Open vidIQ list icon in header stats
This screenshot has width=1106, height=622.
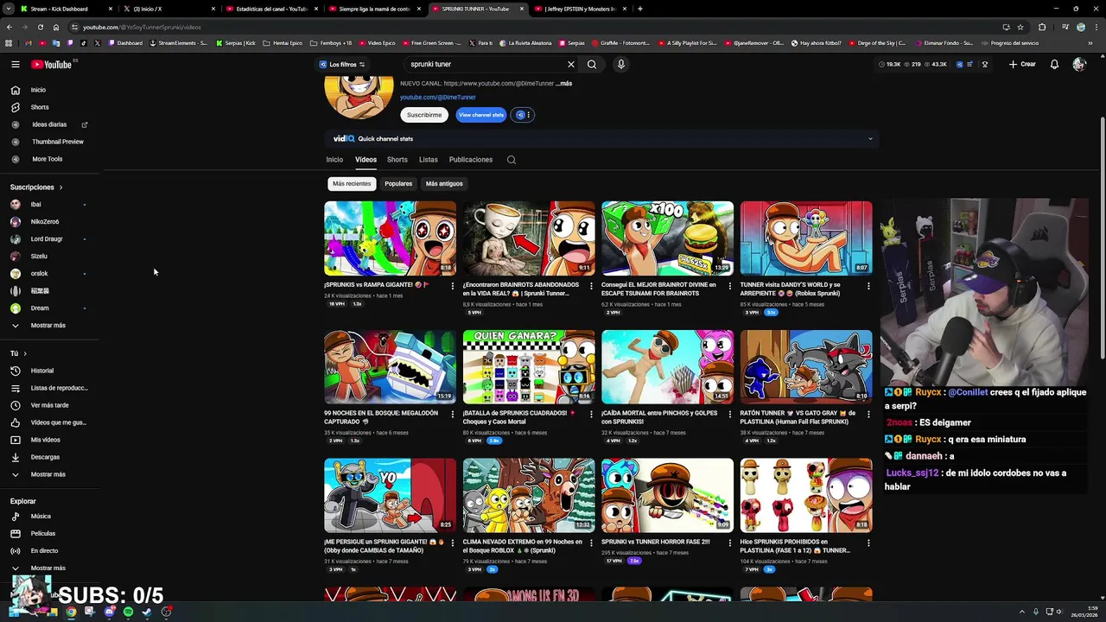970,64
